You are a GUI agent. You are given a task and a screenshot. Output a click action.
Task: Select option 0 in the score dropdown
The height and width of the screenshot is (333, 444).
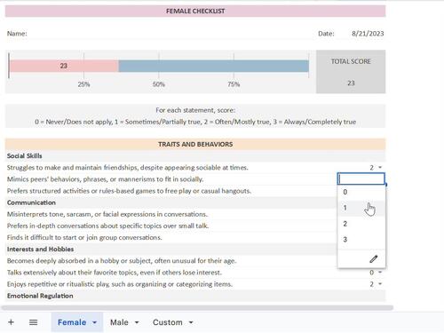click(361, 192)
